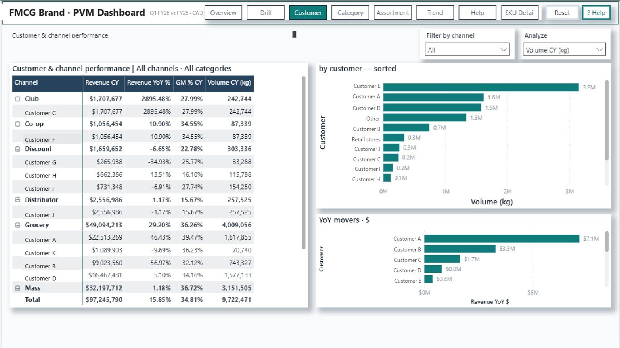Click the Reset button
The image size is (620, 348).
click(562, 13)
